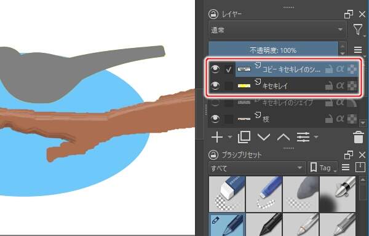Select the コピー キセキレイのシ... layer name

(x=291, y=69)
